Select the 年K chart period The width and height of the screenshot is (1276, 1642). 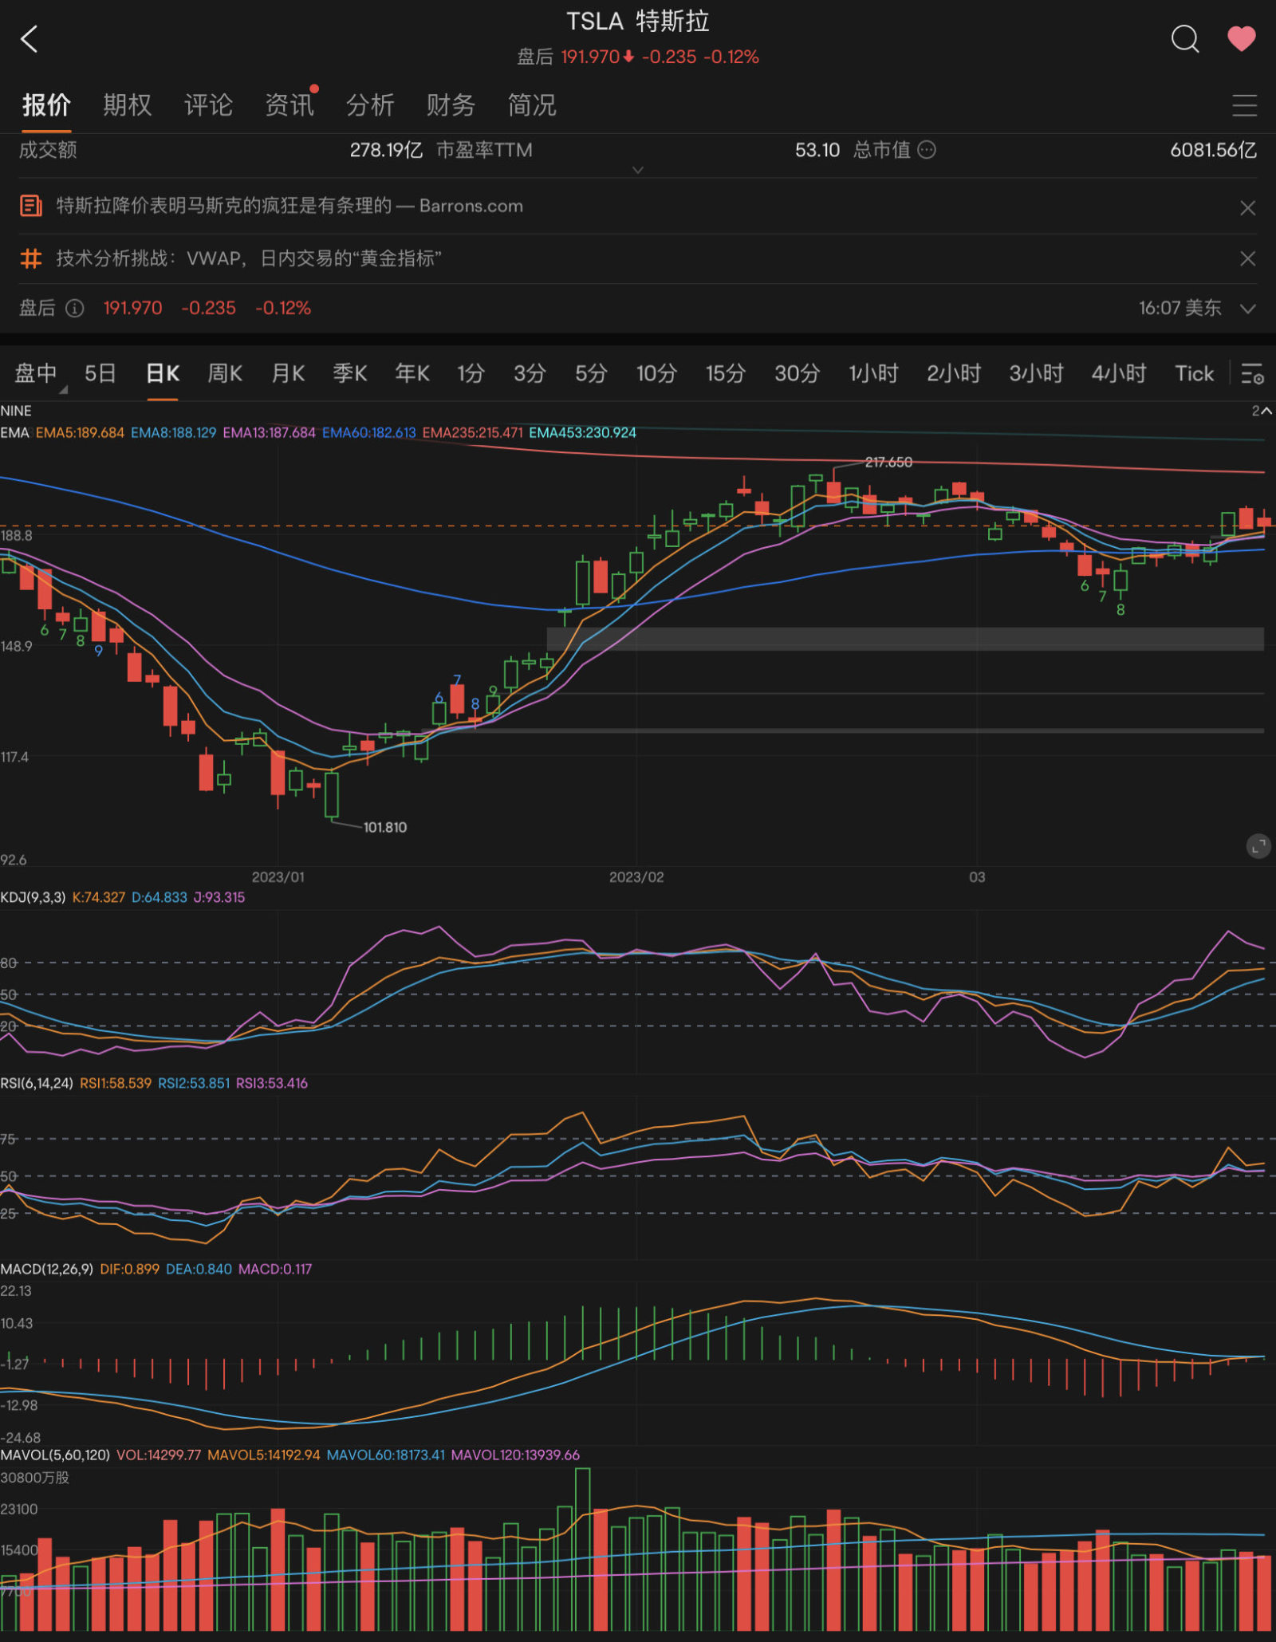click(412, 373)
